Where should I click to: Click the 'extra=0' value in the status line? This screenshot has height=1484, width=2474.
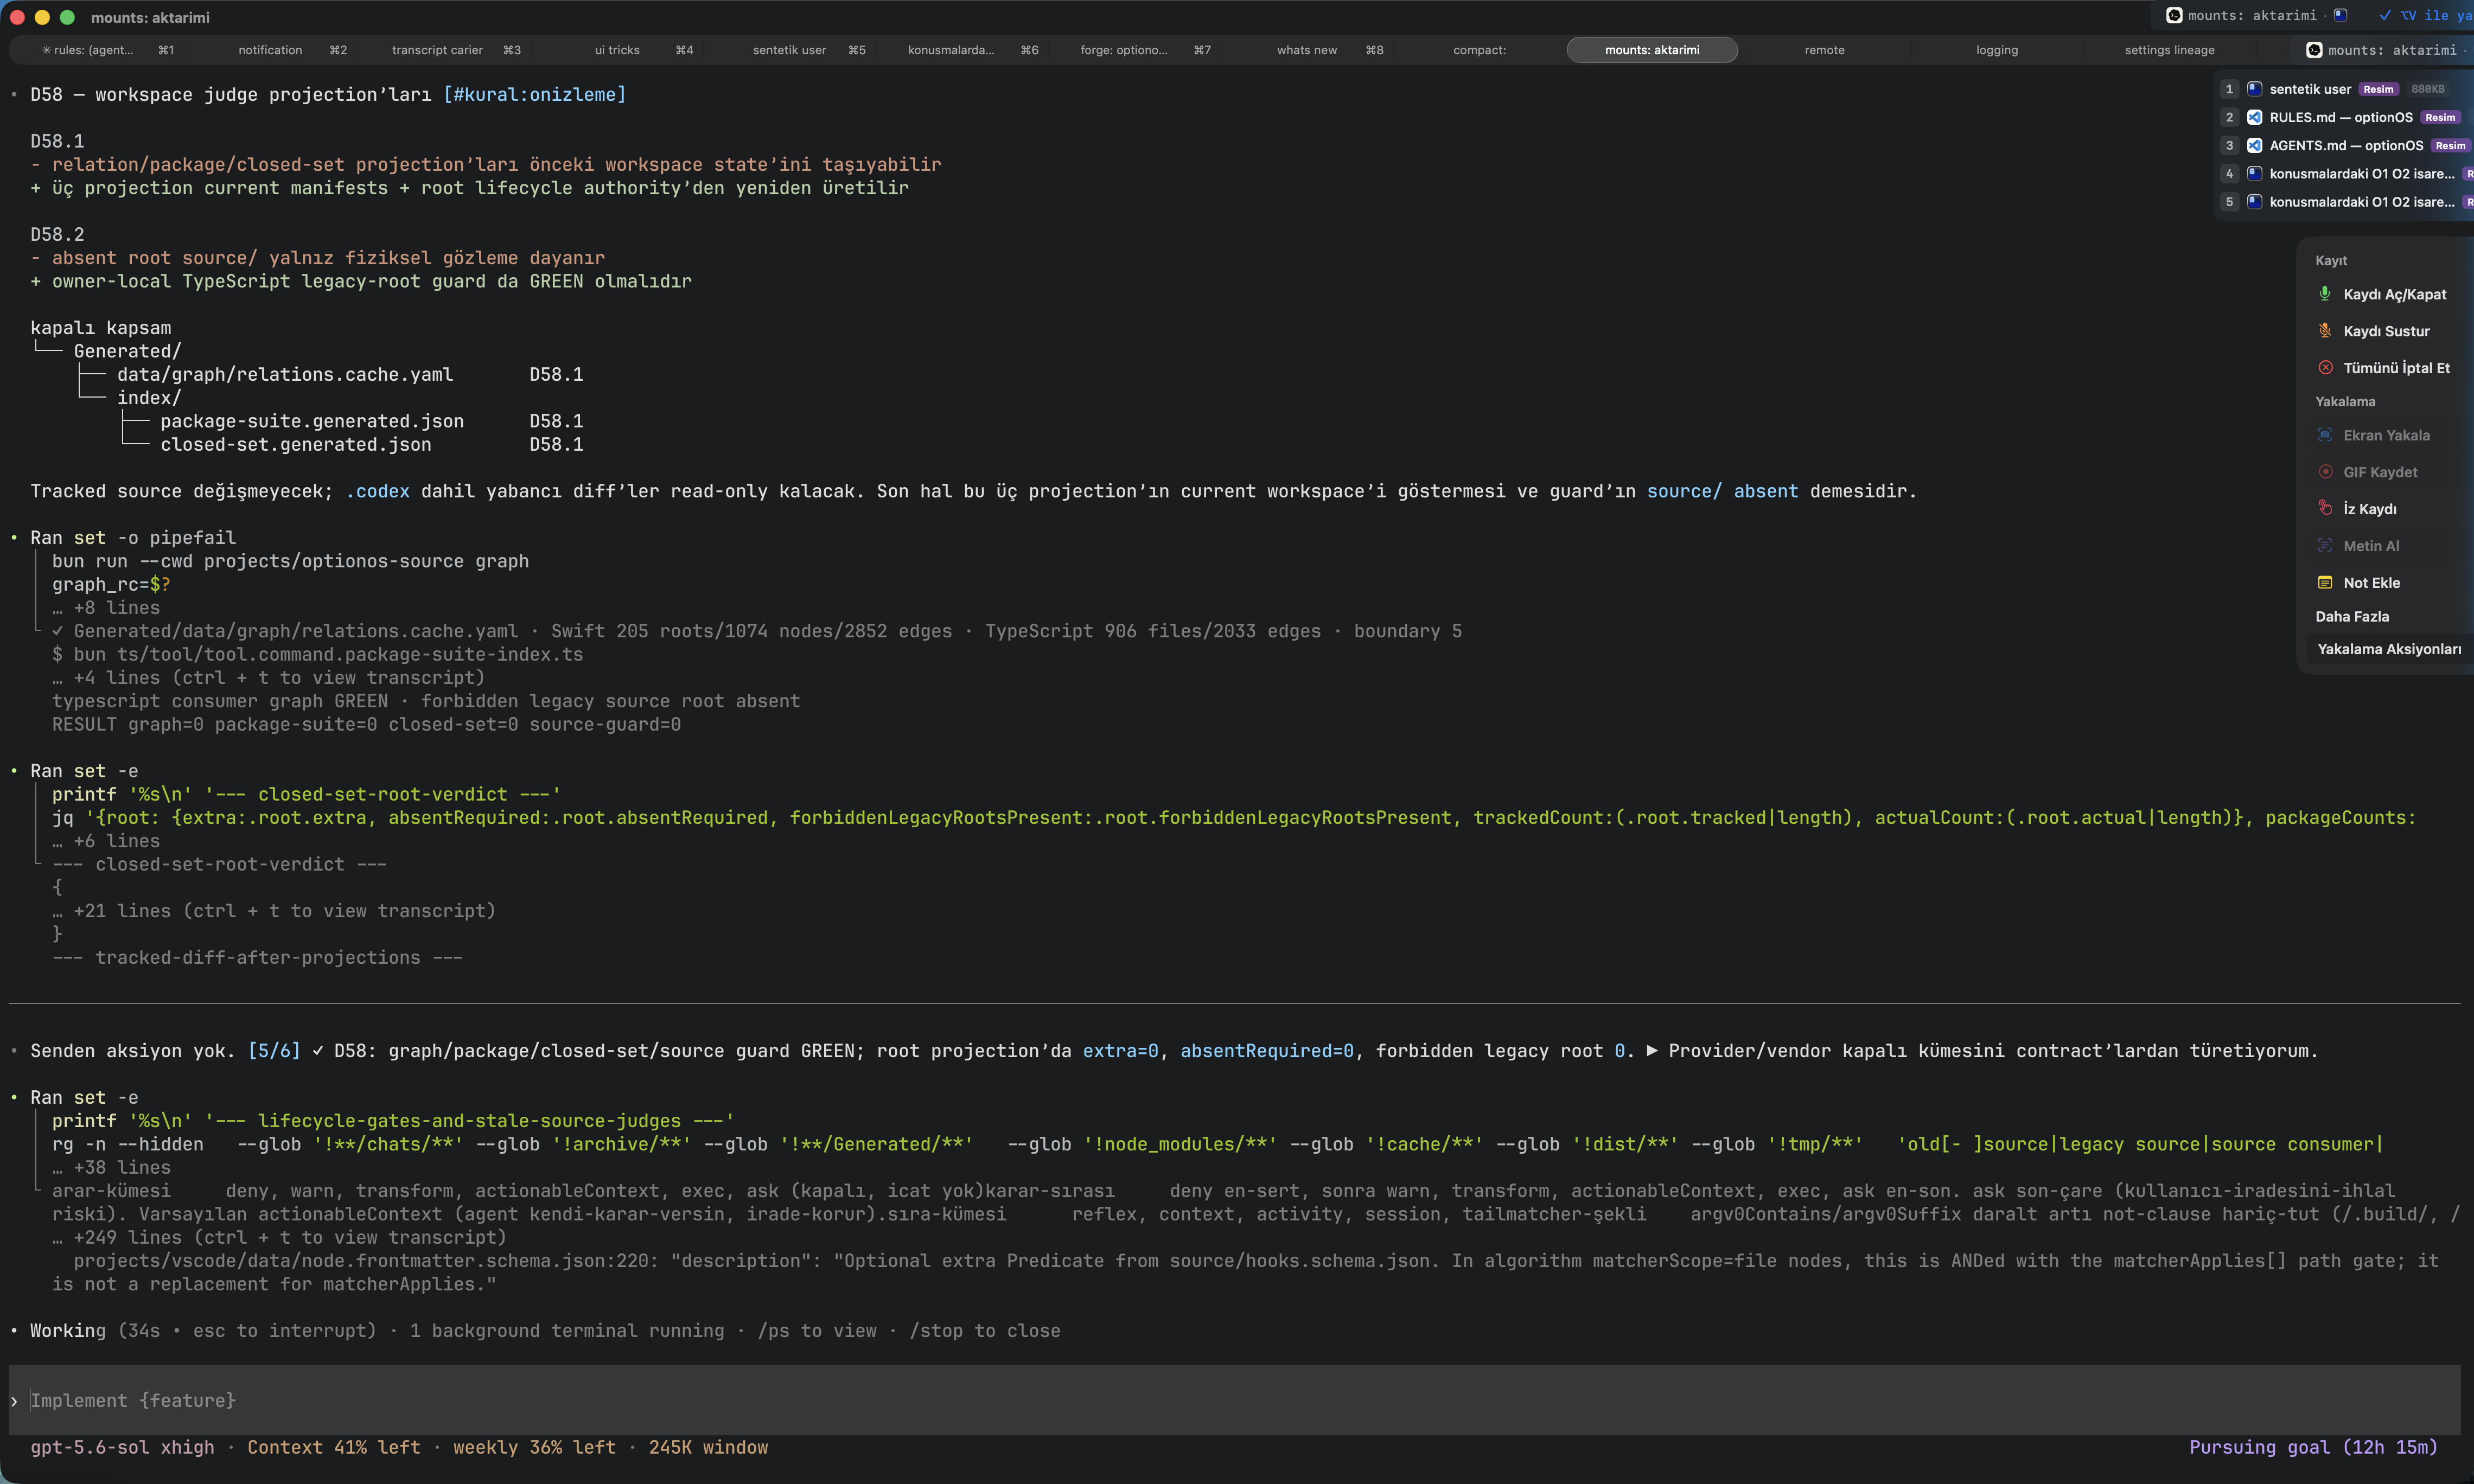click(x=1120, y=1050)
